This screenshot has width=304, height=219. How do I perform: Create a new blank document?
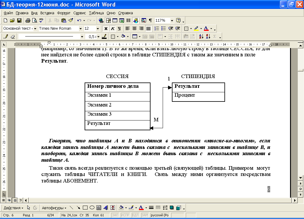point(5,20)
